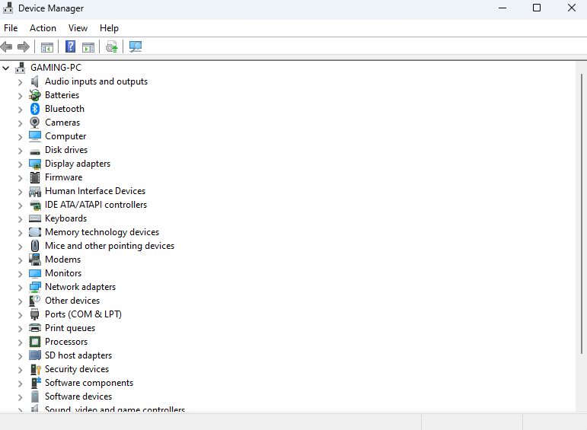This screenshot has width=587, height=430.
Task: Click the Back arrow toolbar icon
Action: pos(7,46)
